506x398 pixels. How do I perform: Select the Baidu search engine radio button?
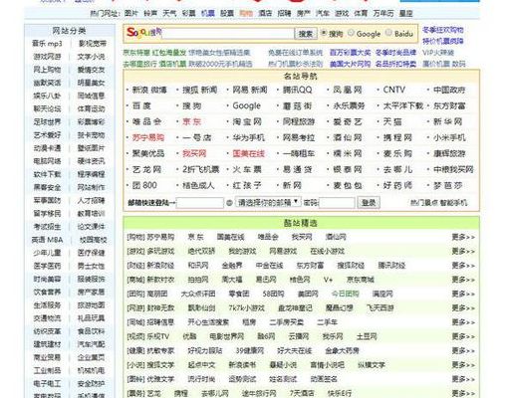(x=388, y=33)
